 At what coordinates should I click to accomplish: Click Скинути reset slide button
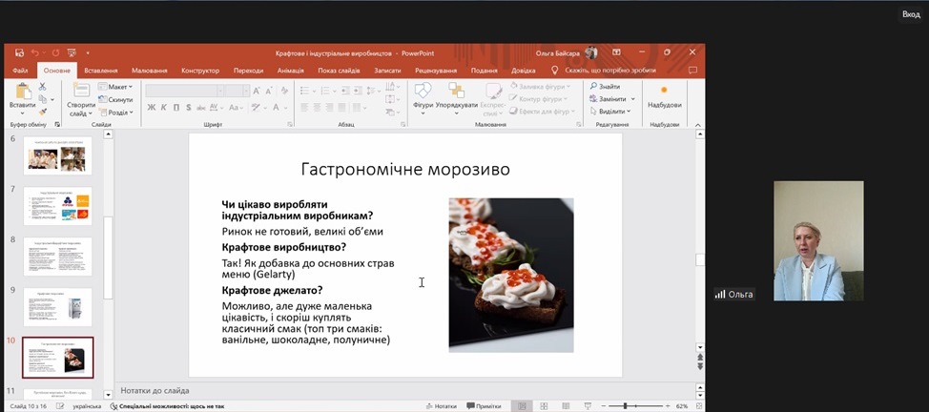(119, 99)
